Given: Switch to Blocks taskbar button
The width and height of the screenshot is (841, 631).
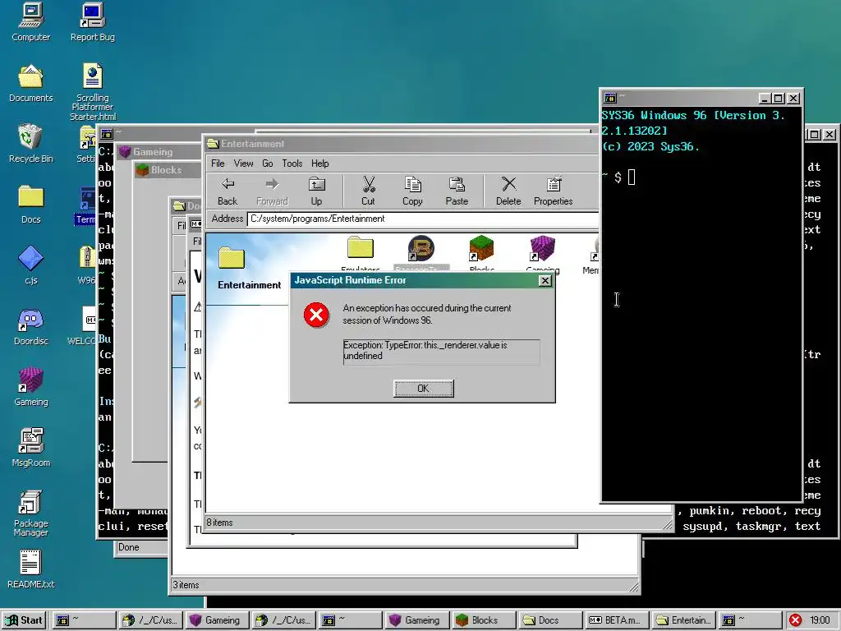Looking at the screenshot, I should 485,620.
